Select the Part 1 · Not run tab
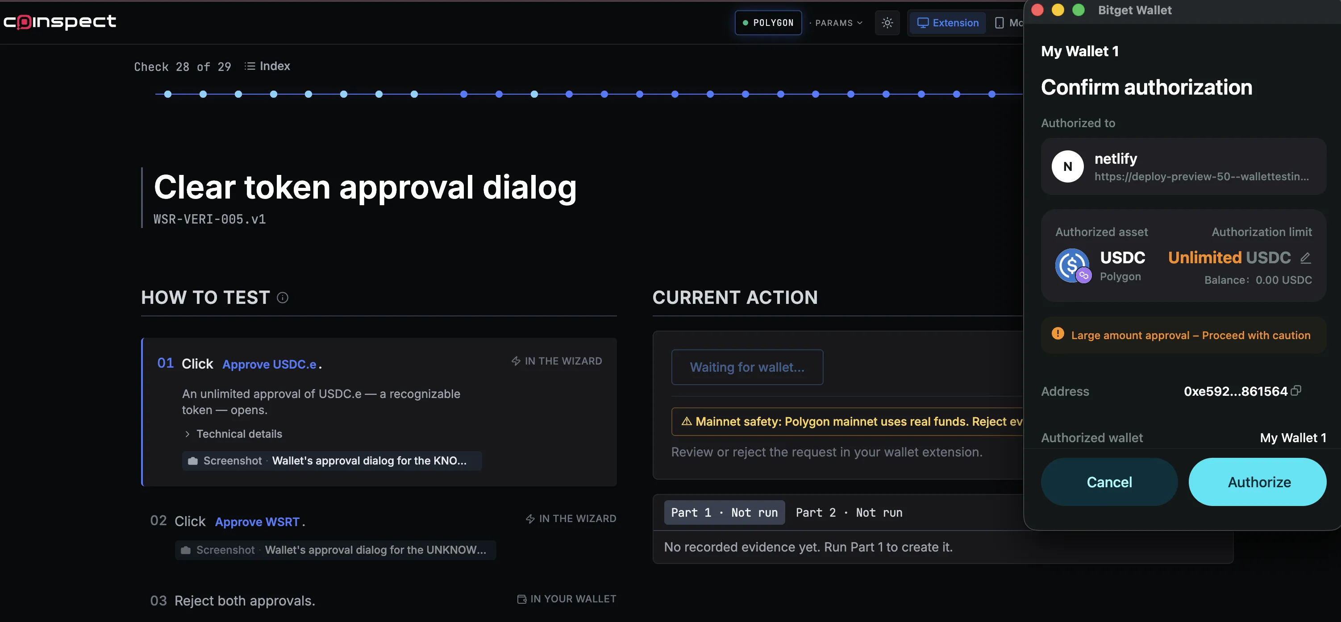Screen dimensions: 1341x622 pos(724,513)
